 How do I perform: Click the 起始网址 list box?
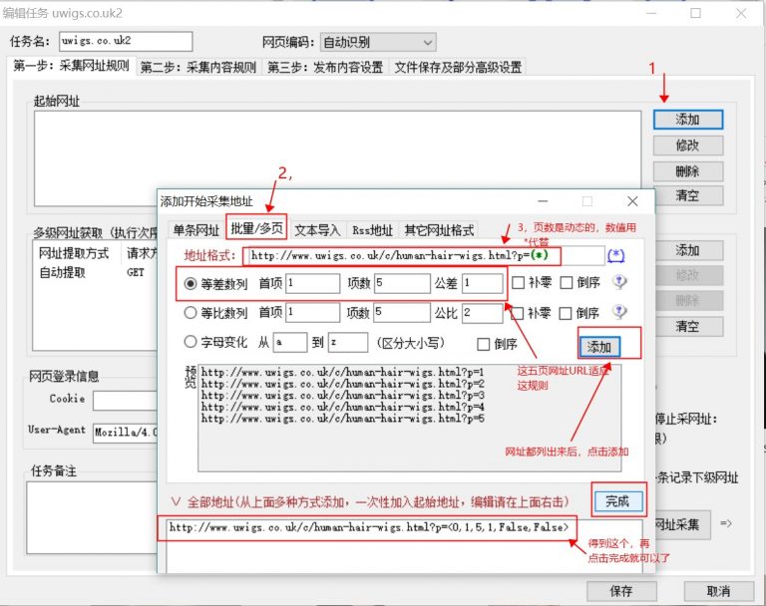pos(337,158)
